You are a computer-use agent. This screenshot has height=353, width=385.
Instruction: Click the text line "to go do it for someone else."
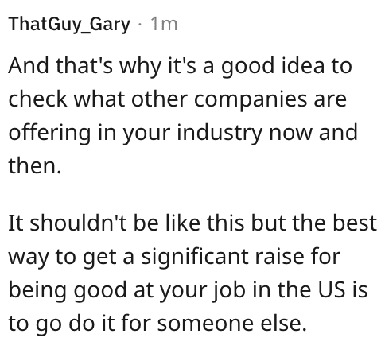[x=157, y=323]
